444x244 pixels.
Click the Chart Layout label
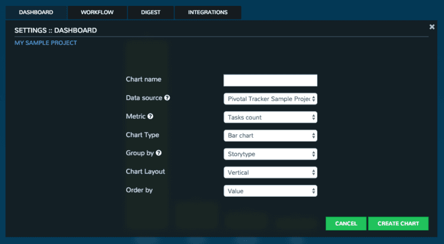click(x=145, y=171)
